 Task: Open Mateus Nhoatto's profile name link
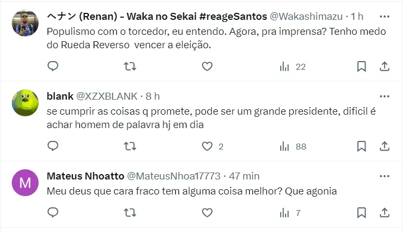pyautogui.click(x=84, y=176)
